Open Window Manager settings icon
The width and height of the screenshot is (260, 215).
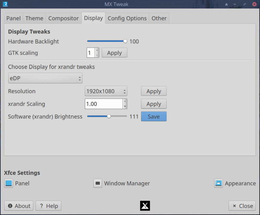[x=98, y=183]
